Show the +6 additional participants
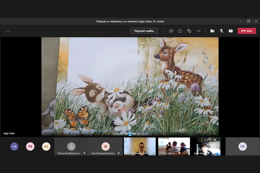Image resolution: width=260 pixels, height=173 pixels. (14, 146)
